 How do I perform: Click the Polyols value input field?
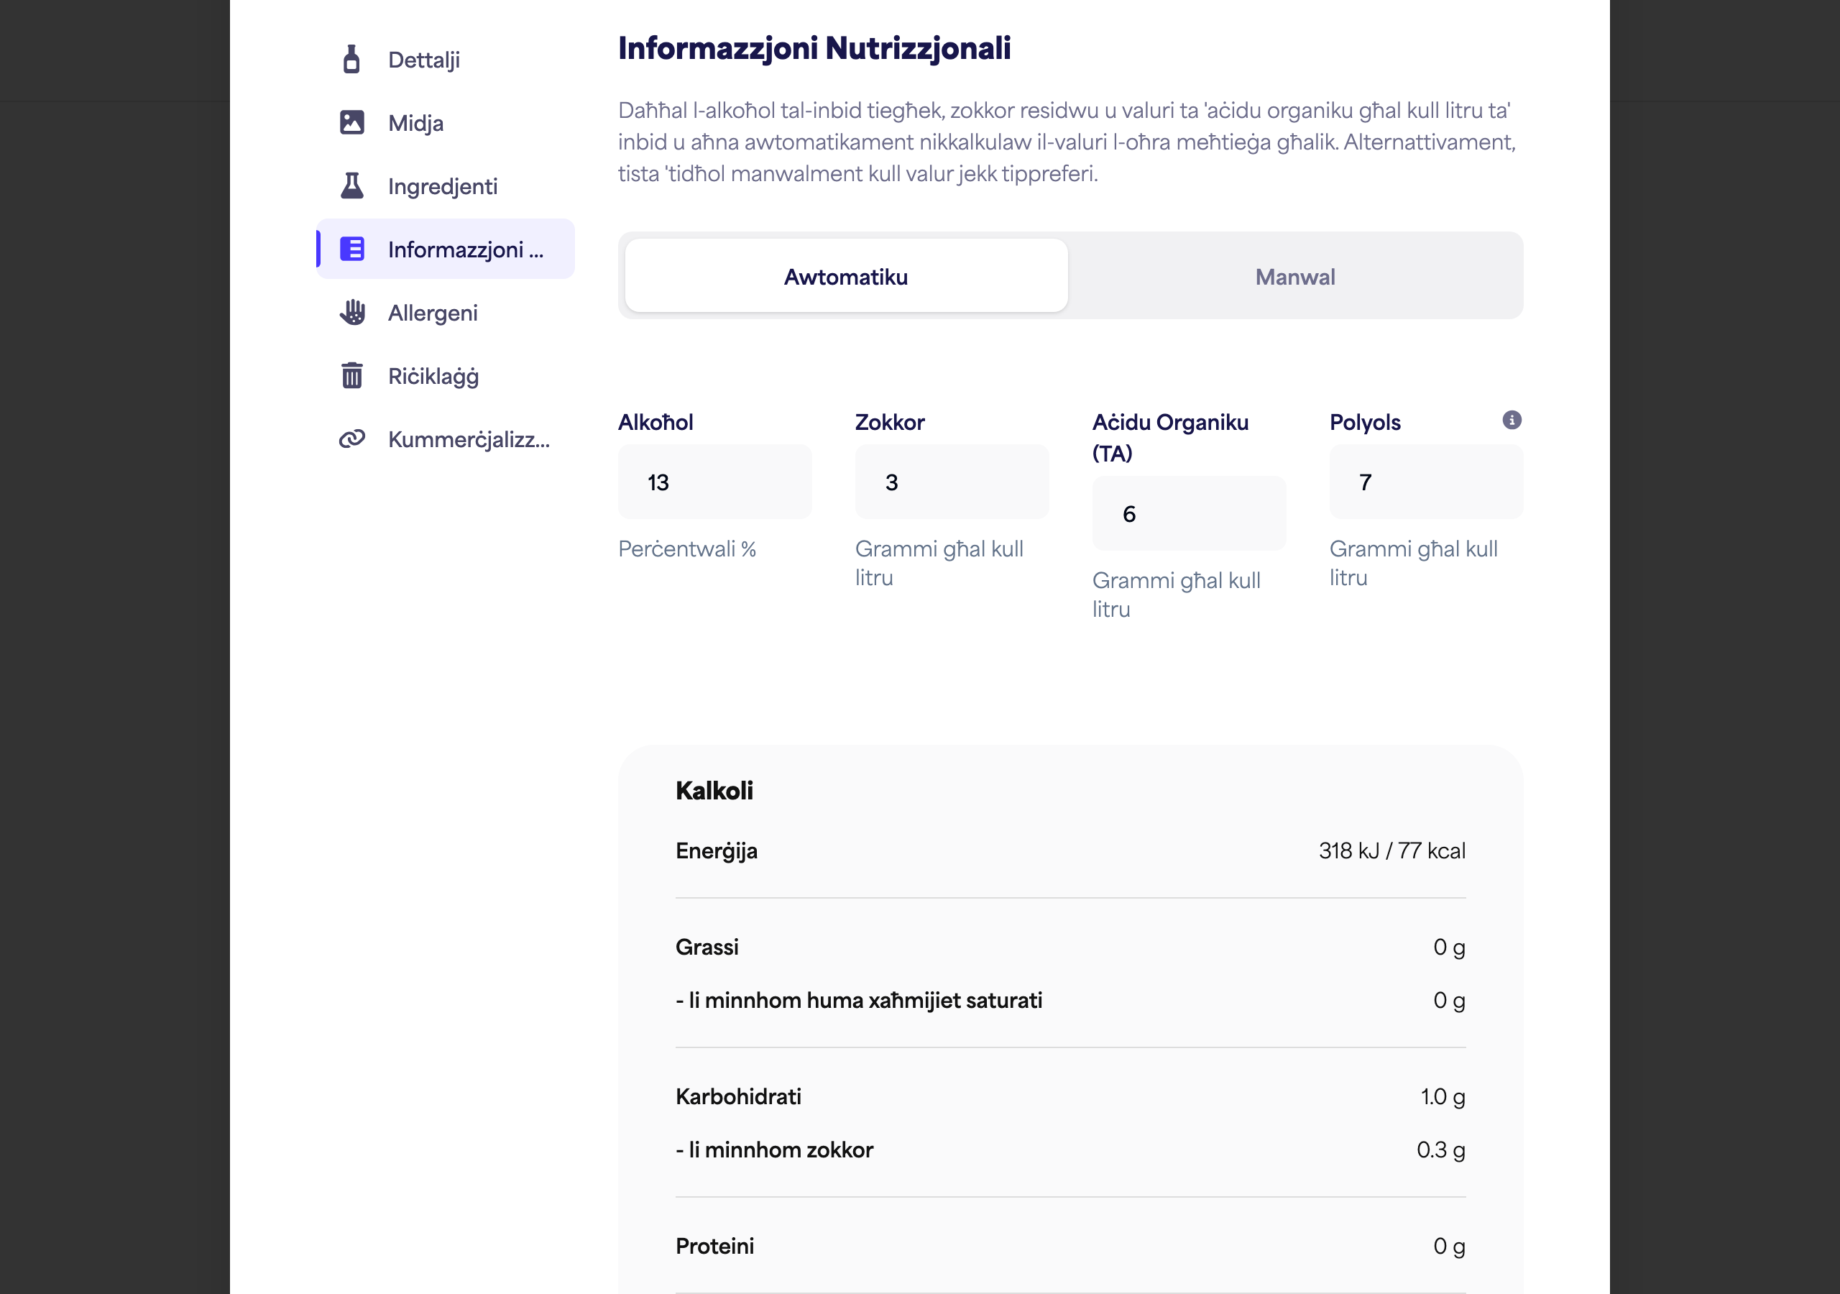(1426, 482)
